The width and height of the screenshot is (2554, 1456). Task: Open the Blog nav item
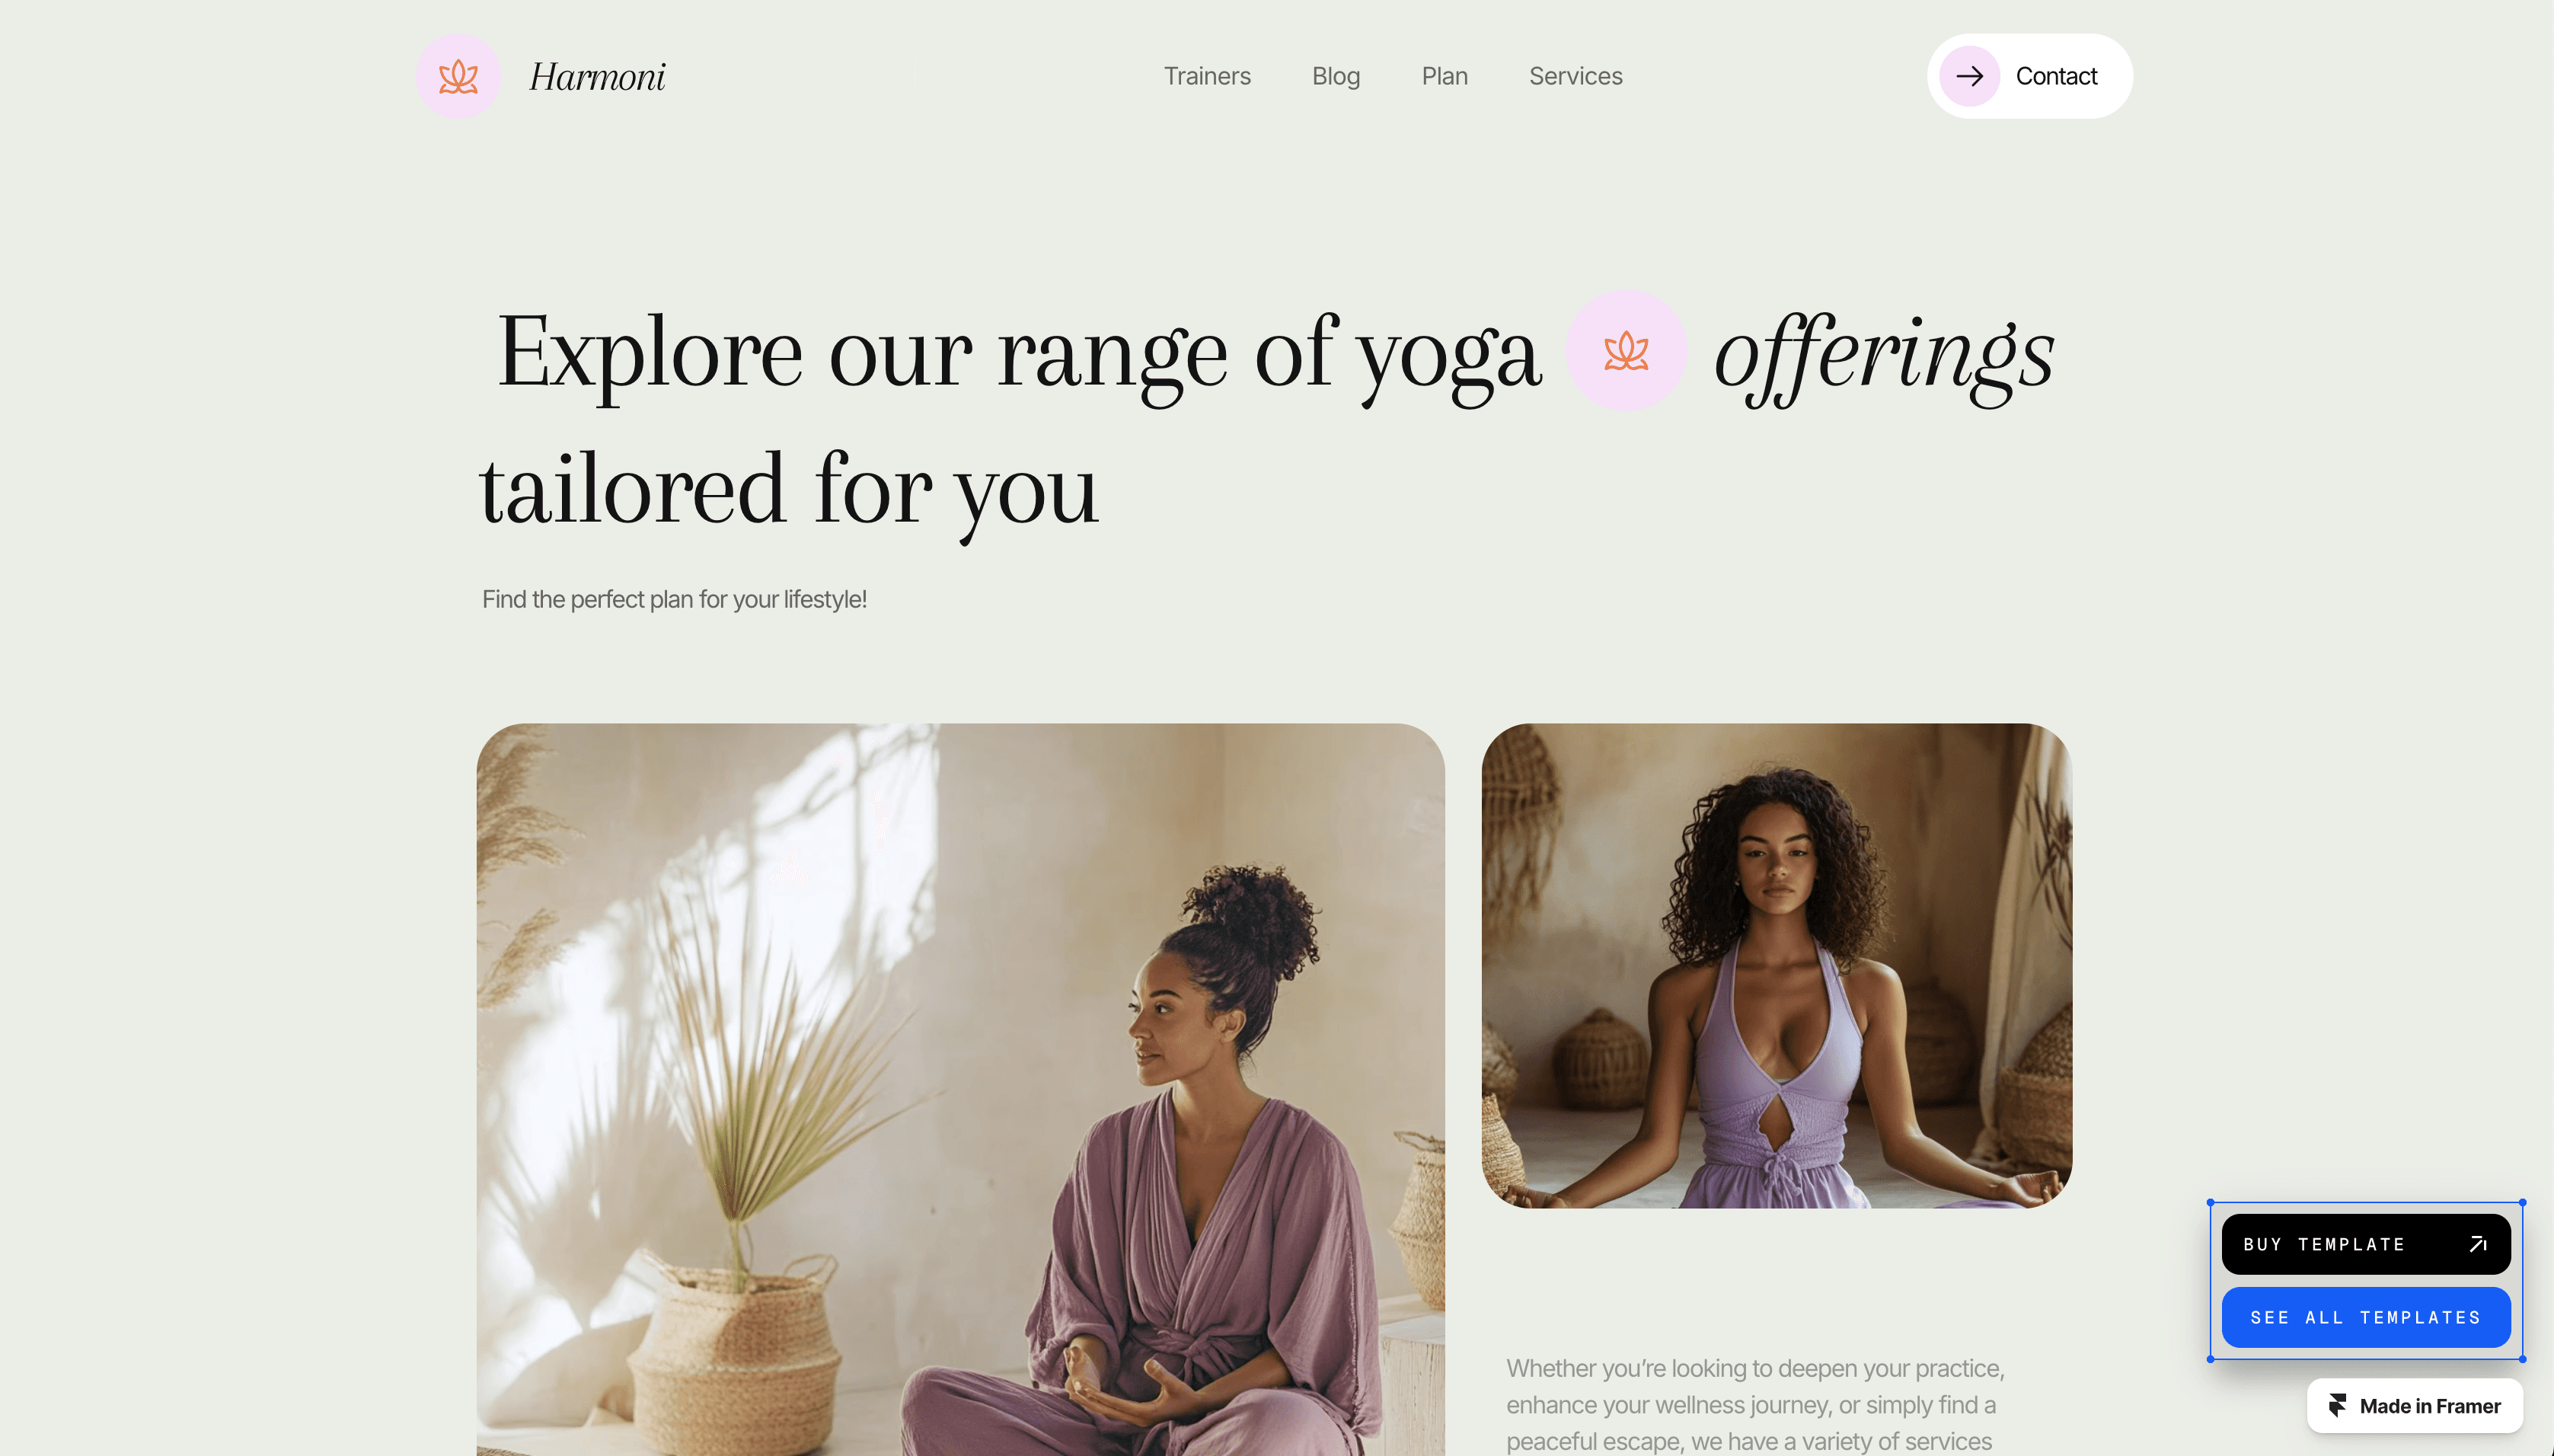(1336, 76)
